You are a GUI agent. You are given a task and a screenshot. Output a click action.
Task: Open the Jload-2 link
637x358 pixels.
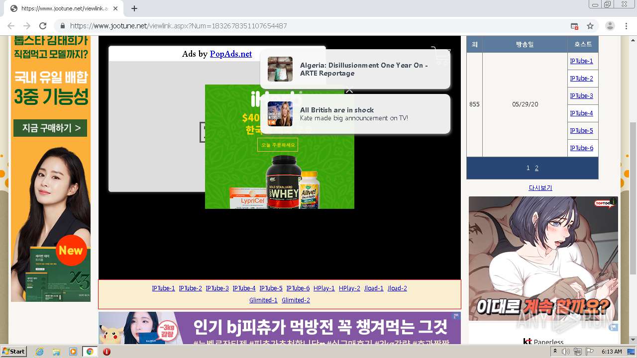coord(397,288)
